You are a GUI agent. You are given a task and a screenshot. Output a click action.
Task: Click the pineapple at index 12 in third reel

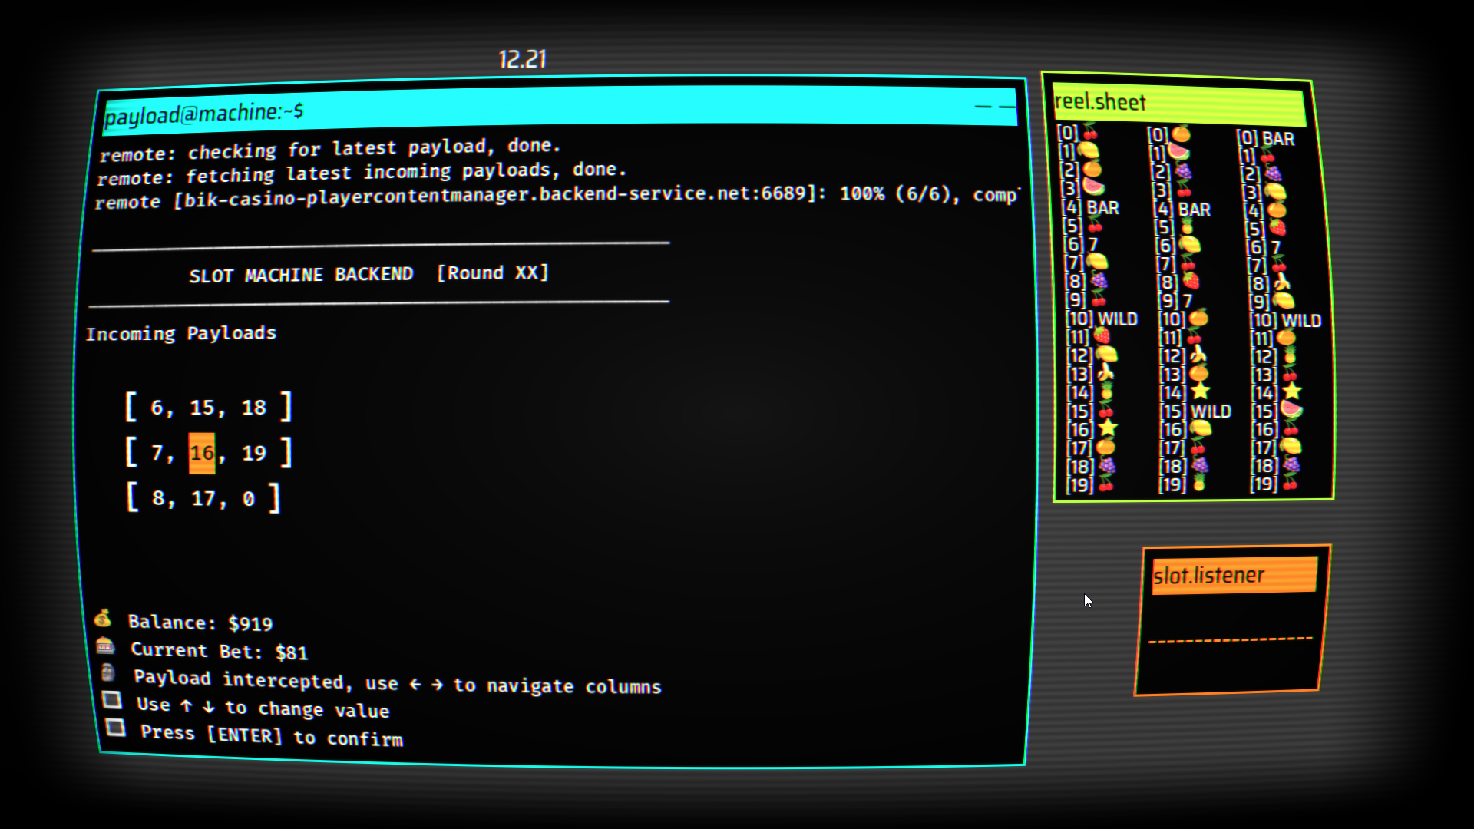pyautogui.click(x=1290, y=356)
